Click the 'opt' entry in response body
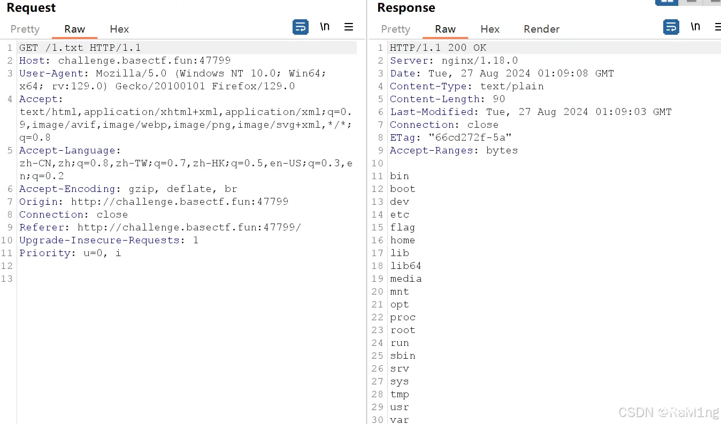The width and height of the screenshot is (721, 424). tap(400, 304)
